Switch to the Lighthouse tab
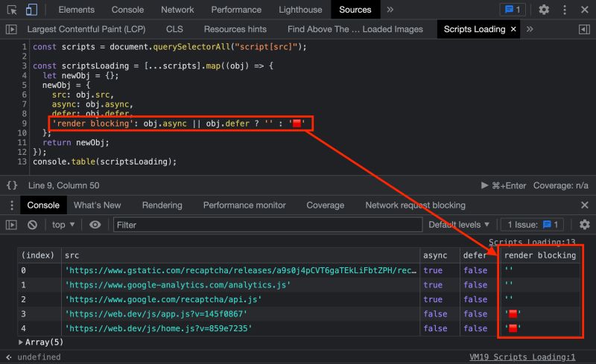596x364 pixels. (x=300, y=10)
